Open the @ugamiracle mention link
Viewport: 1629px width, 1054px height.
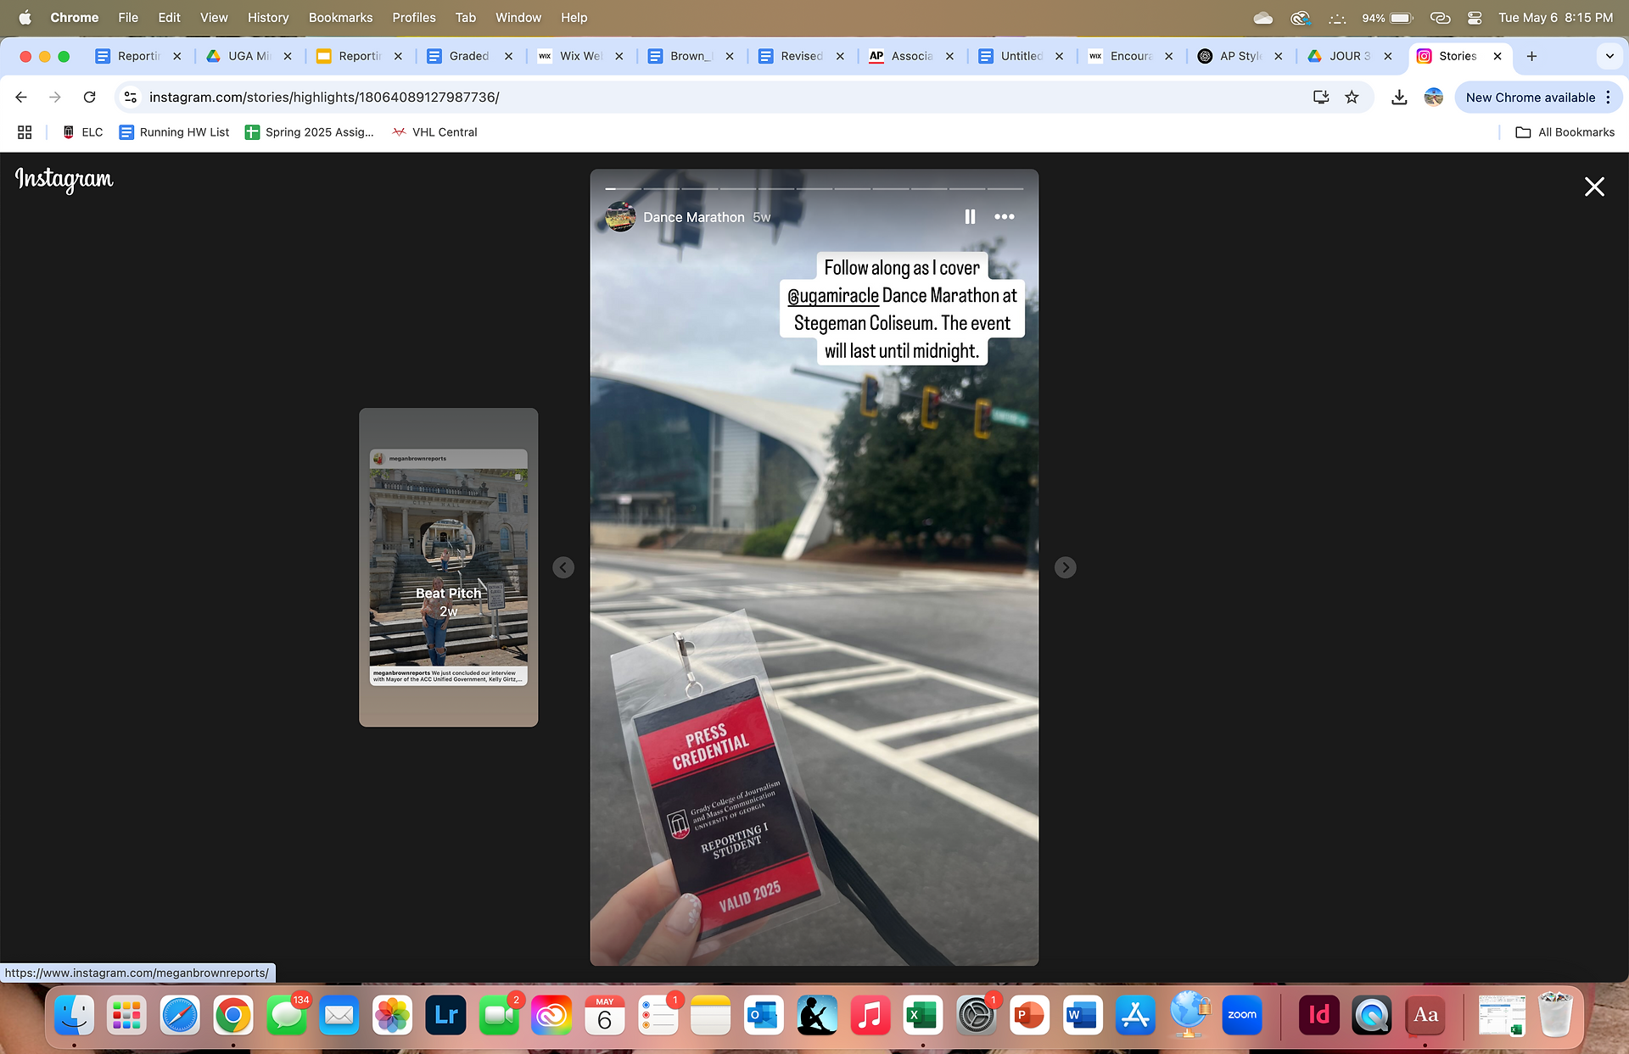[x=833, y=296]
